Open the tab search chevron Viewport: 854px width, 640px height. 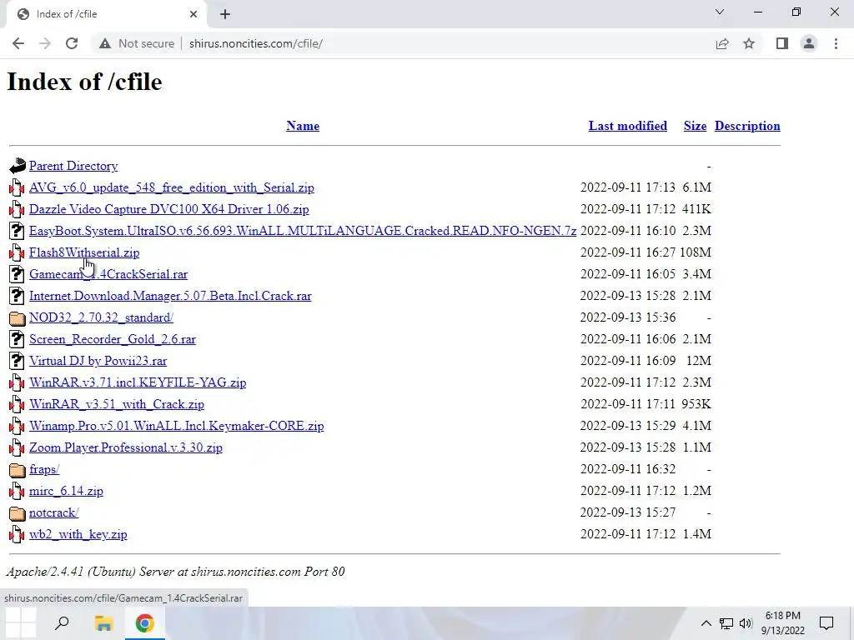click(720, 12)
